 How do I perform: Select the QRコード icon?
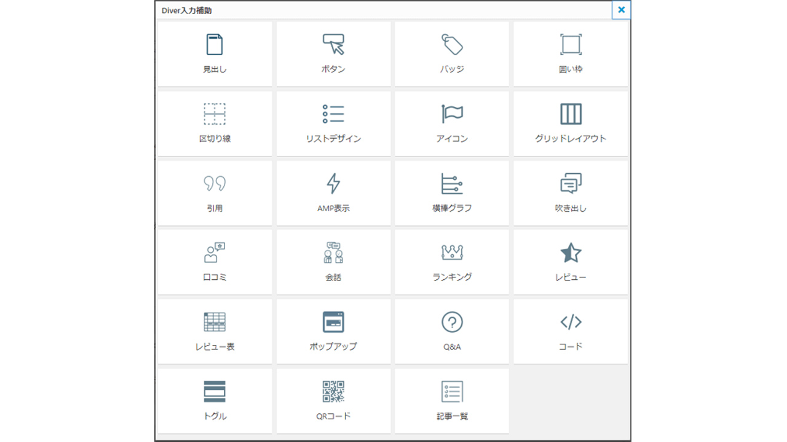tap(333, 392)
